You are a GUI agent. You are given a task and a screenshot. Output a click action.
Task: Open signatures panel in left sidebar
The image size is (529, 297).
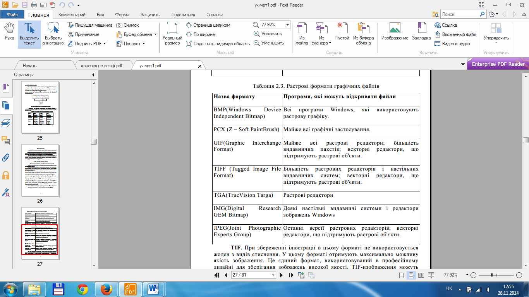(6, 192)
